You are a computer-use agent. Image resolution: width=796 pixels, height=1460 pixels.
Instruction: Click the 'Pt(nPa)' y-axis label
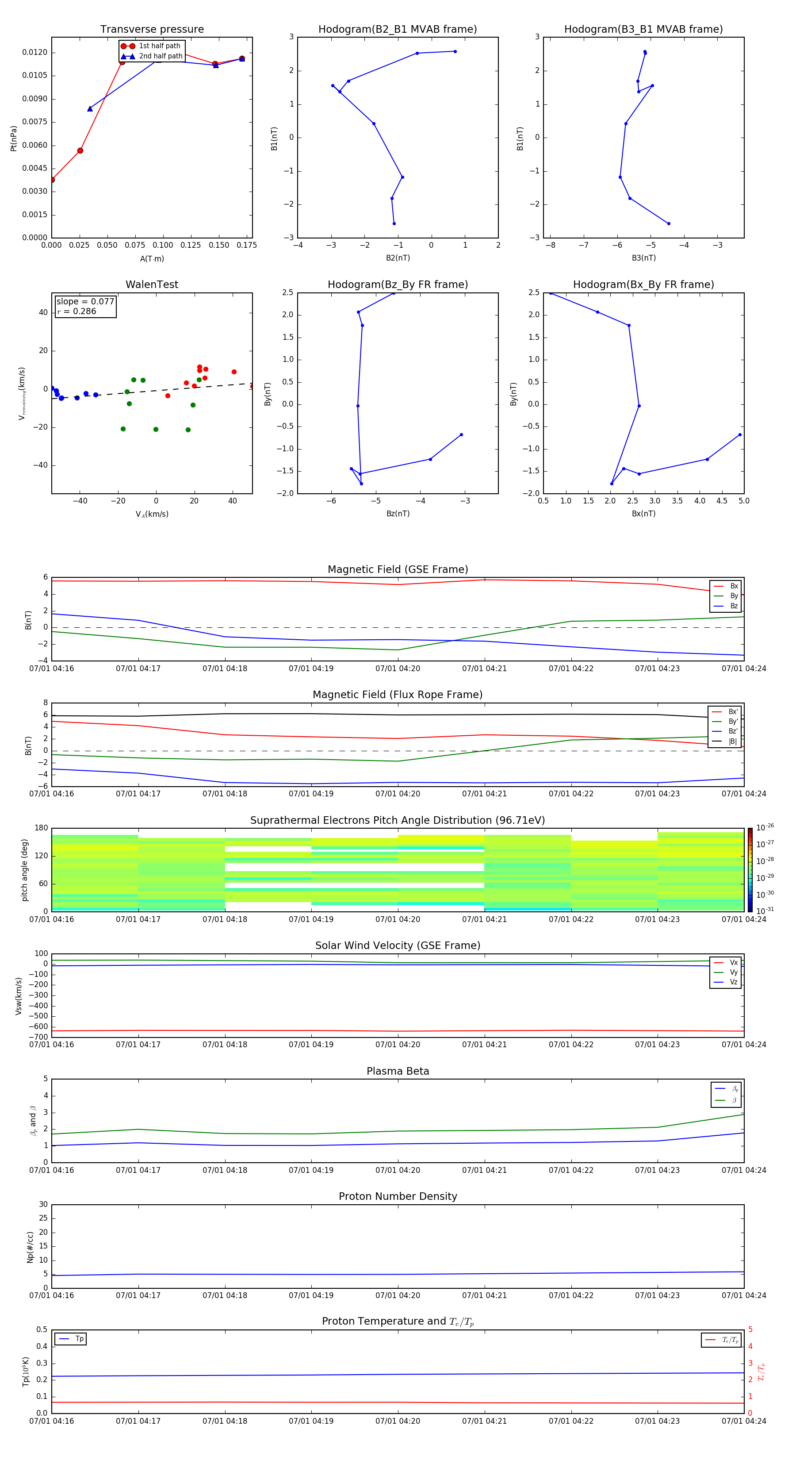click(x=14, y=138)
